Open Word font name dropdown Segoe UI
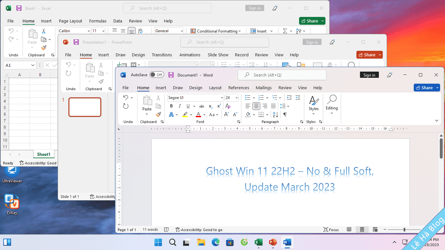This screenshot has height=250, width=445. (x=222, y=98)
